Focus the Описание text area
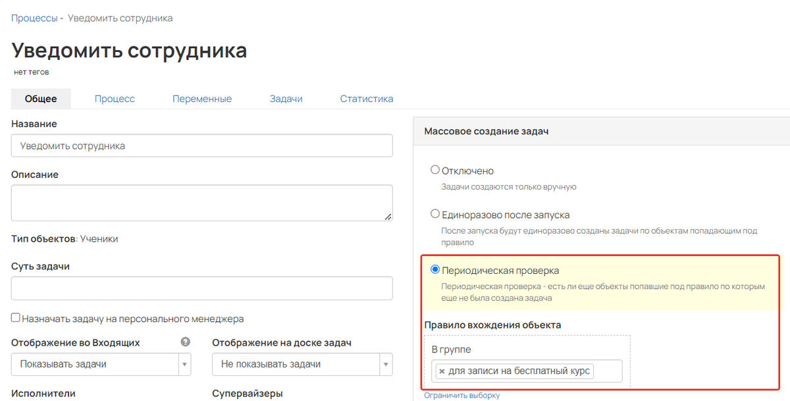The image size is (790, 401). 201,202
